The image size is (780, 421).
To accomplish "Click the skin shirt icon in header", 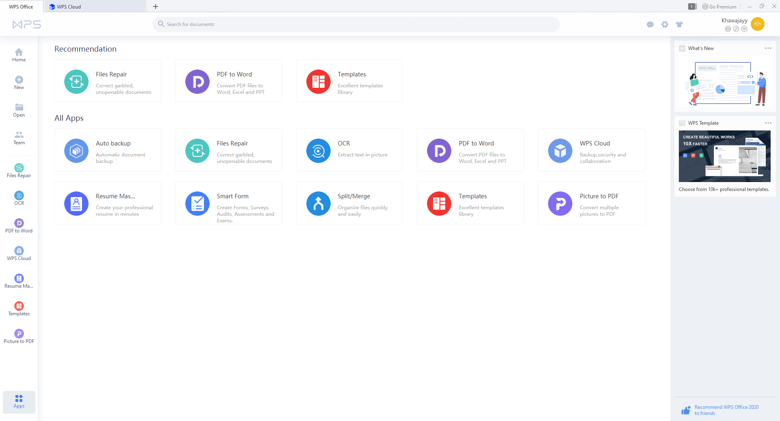I will [679, 24].
